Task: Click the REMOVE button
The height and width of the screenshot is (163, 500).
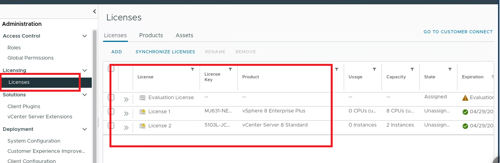Action: (246, 52)
